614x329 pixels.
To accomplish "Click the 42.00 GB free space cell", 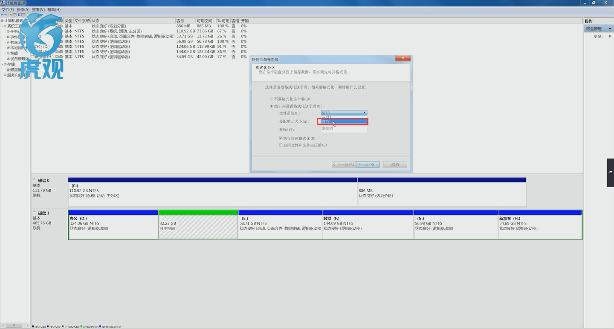I will [205, 57].
